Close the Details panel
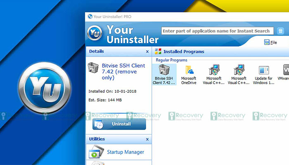 click(147, 52)
